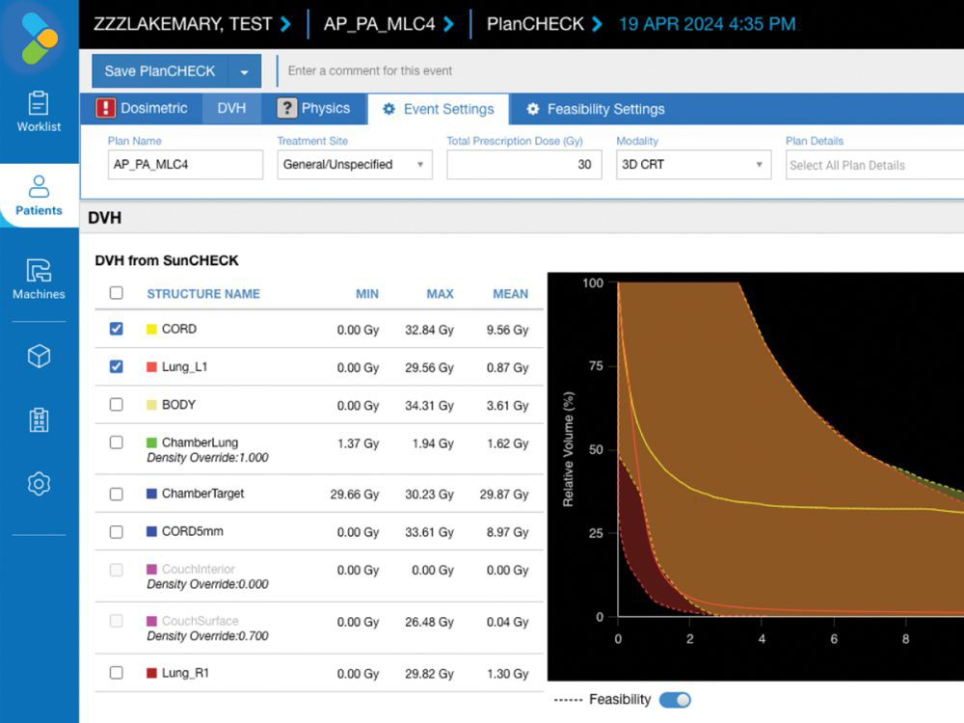Screen dimensions: 964x723
Task: Open the Modality 3D CRT dropdown
Action: coord(693,165)
